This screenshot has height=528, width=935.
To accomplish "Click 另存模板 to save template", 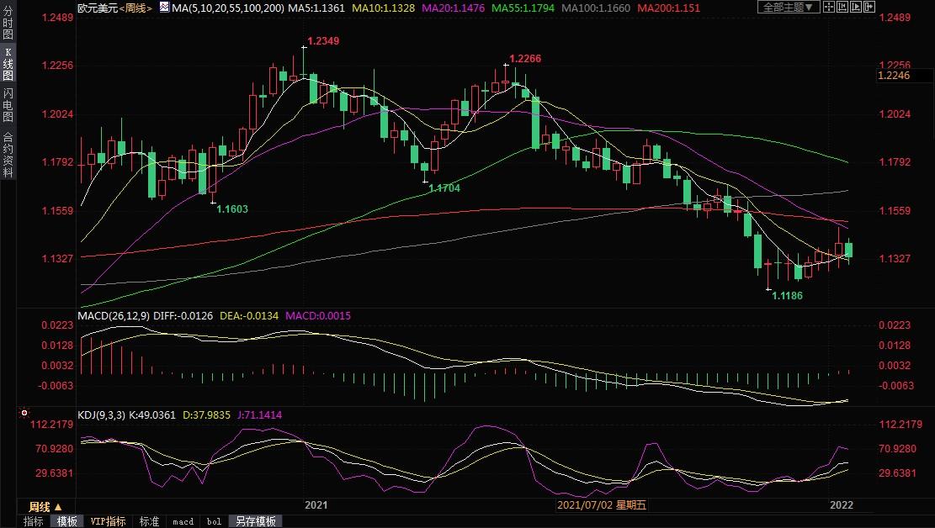I will click(254, 521).
